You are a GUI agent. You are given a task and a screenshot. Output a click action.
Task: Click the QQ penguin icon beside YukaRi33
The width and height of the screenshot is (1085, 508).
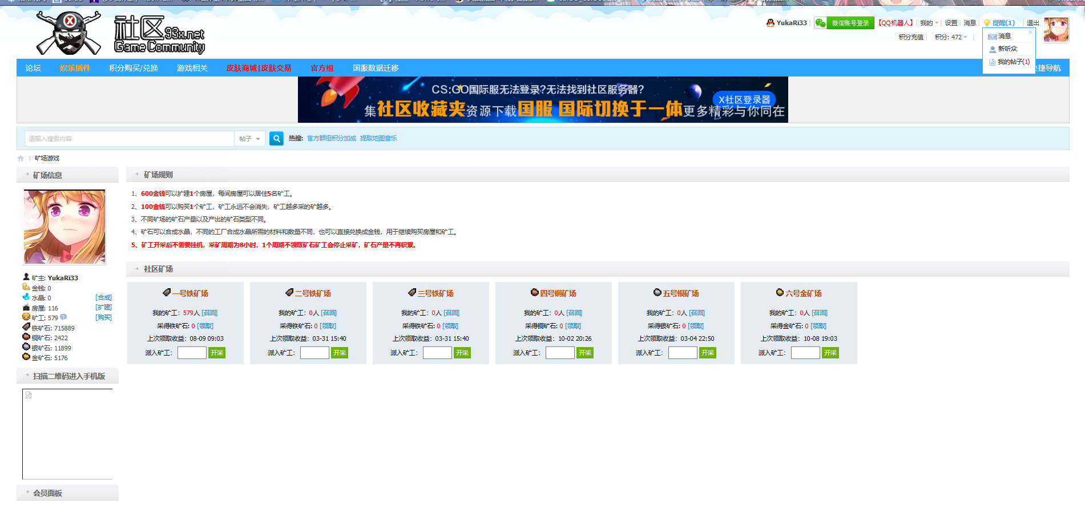point(770,23)
